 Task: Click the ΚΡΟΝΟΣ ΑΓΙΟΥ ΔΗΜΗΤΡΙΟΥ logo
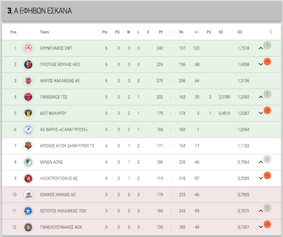[x=28, y=146]
